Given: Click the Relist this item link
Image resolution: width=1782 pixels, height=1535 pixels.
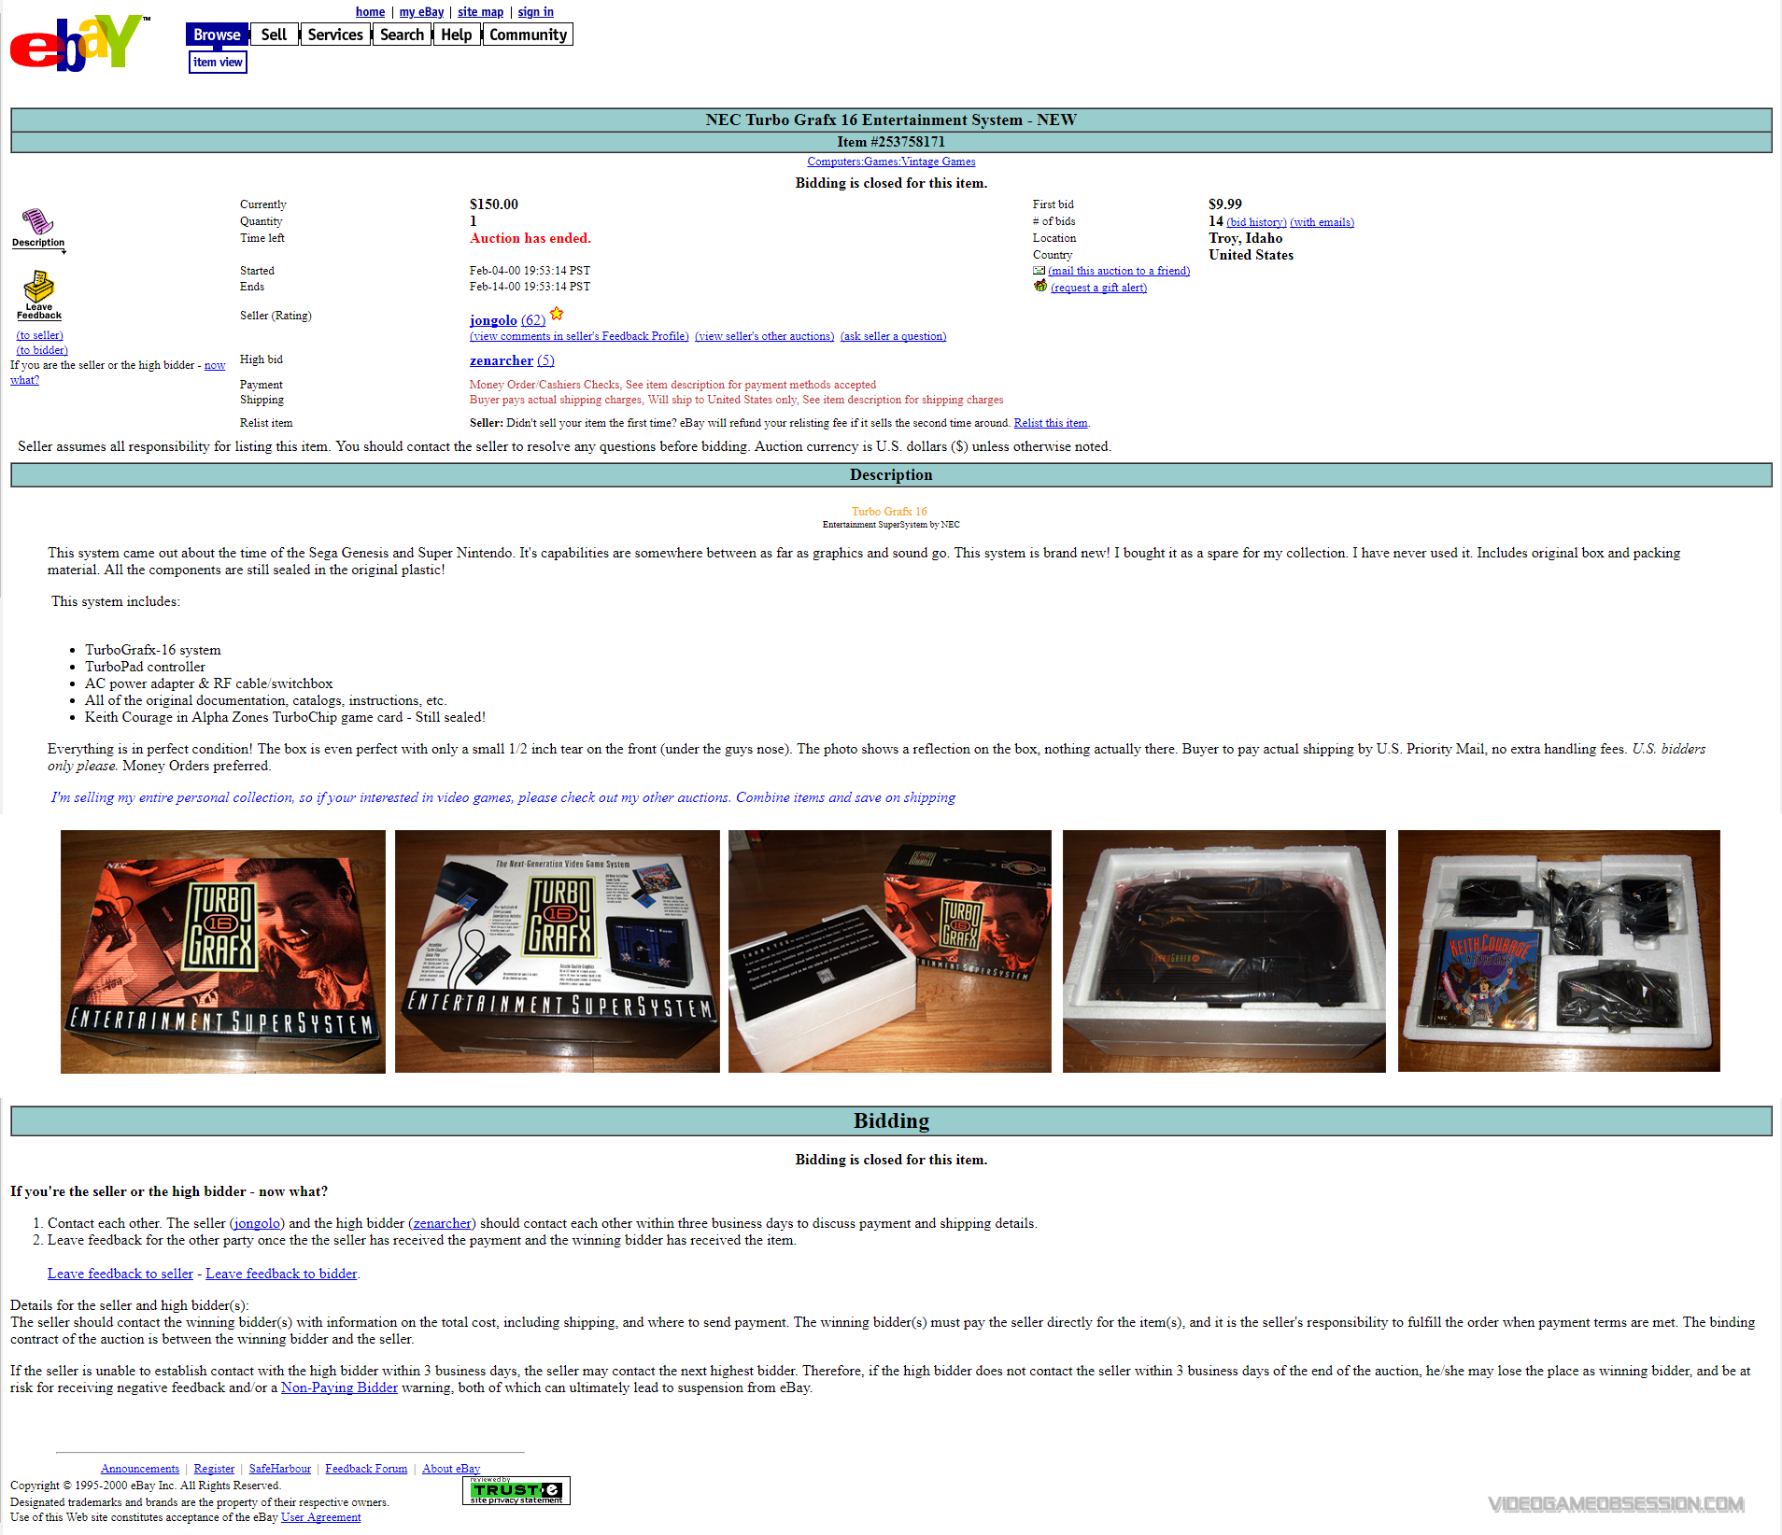Looking at the screenshot, I should point(1050,423).
